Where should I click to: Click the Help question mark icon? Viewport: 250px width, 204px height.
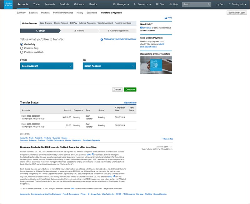(x=171, y=4)
